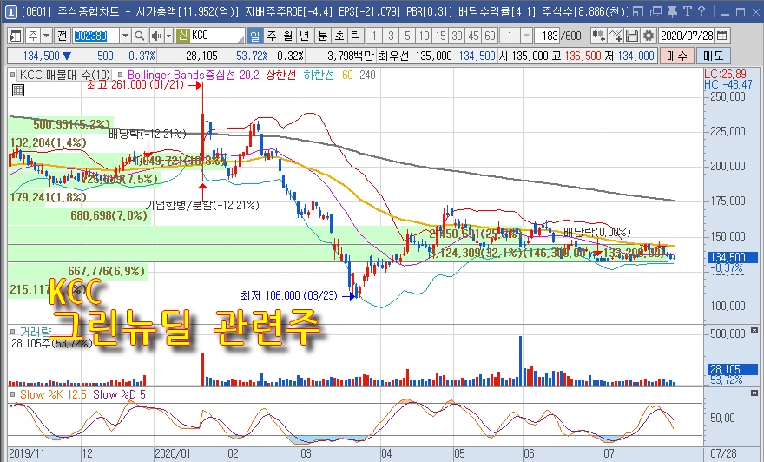Open the calendar date picker icon
This screenshot has width=764, height=462.
pyautogui.click(x=722, y=36)
